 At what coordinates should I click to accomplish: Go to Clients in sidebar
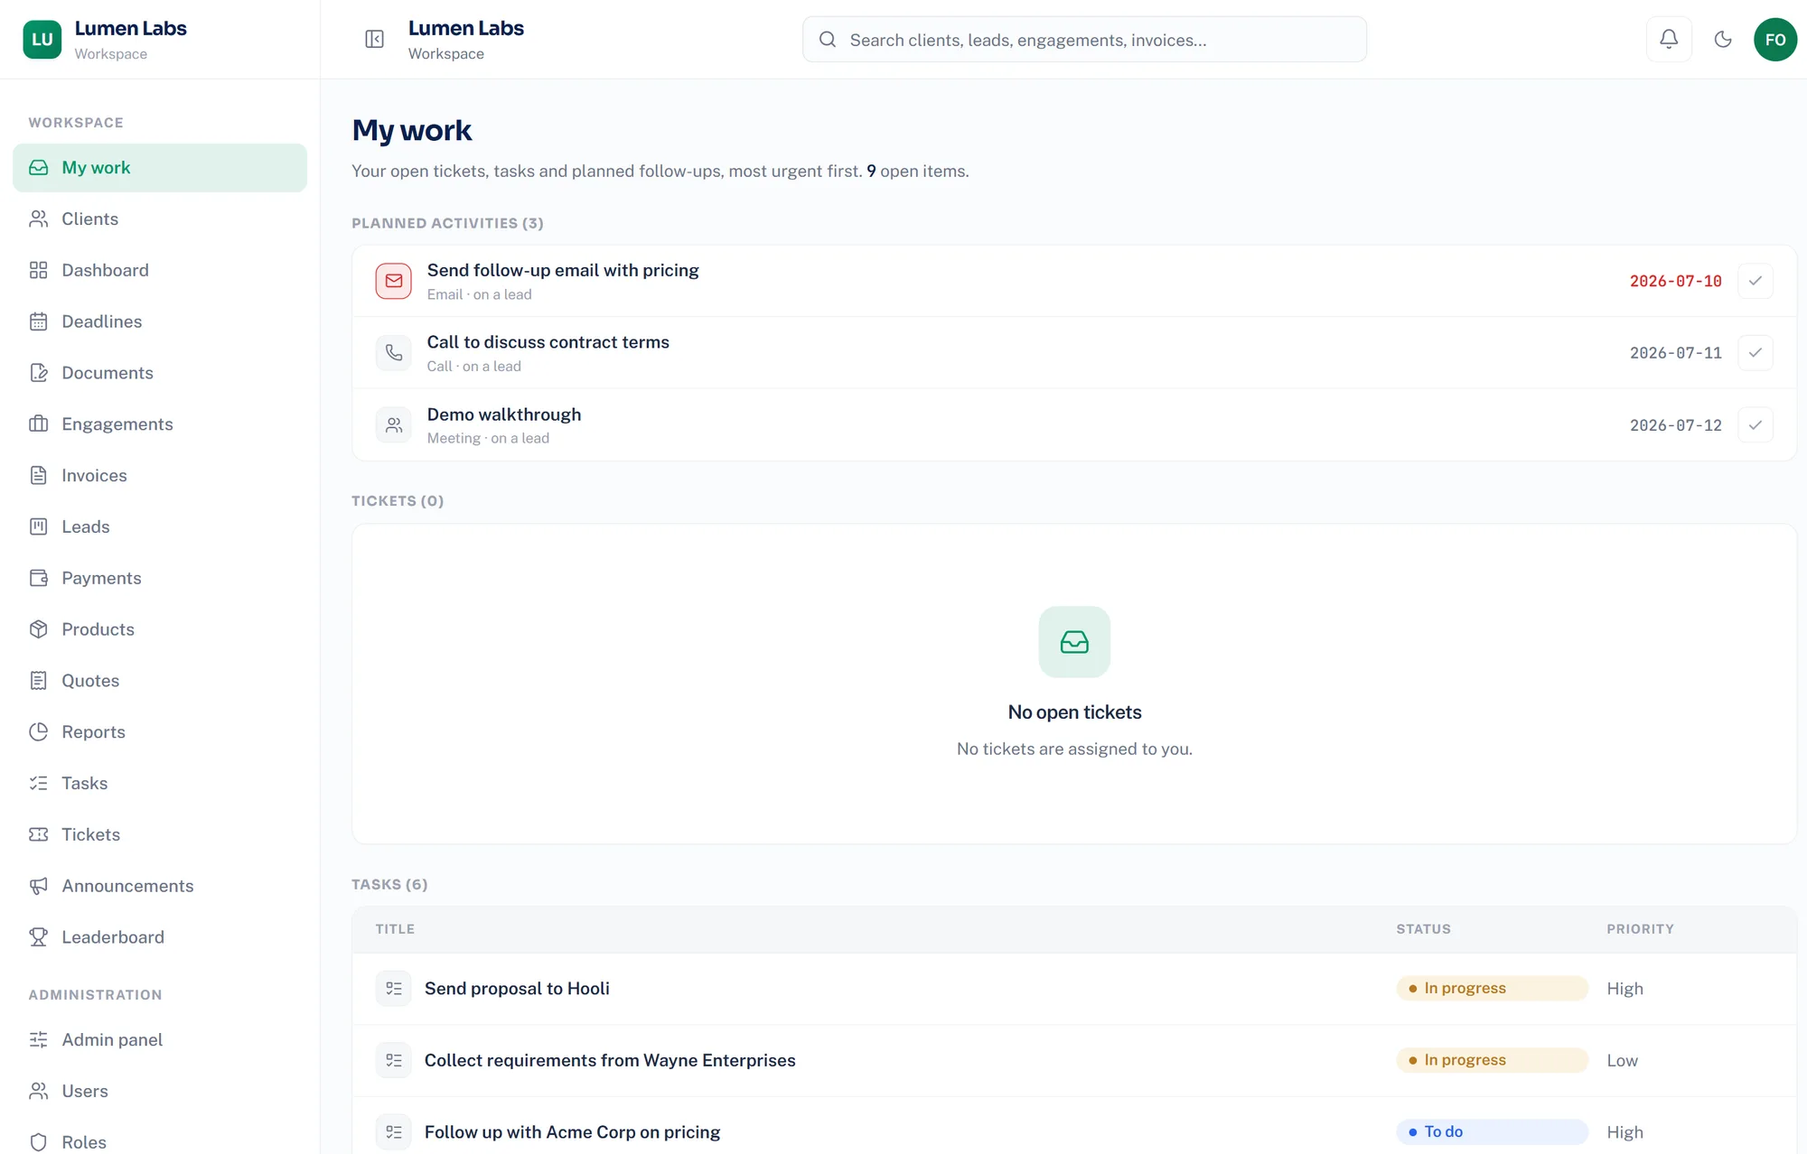160,219
